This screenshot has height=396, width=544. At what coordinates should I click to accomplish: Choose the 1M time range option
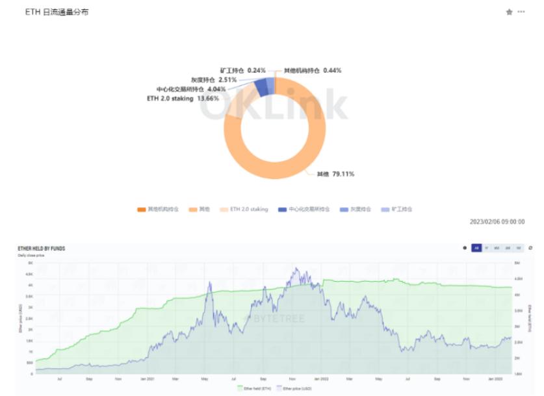click(518, 248)
